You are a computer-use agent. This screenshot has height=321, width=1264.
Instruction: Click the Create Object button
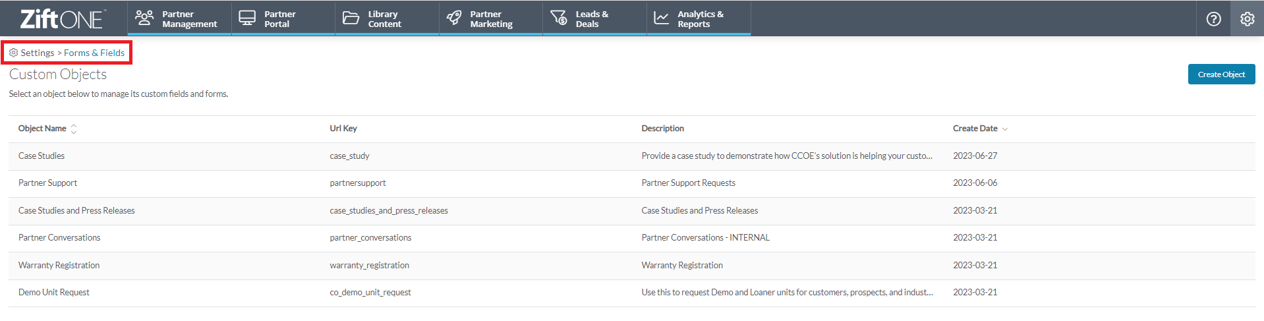coord(1221,74)
